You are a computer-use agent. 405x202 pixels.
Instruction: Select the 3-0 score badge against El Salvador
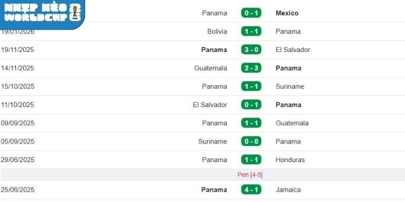[x=251, y=49]
